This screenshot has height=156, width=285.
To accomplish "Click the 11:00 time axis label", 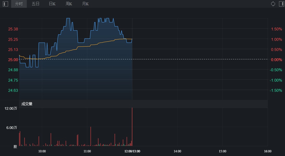I will click(87, 151).
